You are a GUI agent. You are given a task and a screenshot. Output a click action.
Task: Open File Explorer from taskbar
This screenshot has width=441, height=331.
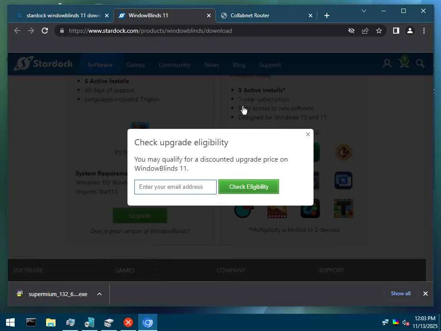[51, 322]
